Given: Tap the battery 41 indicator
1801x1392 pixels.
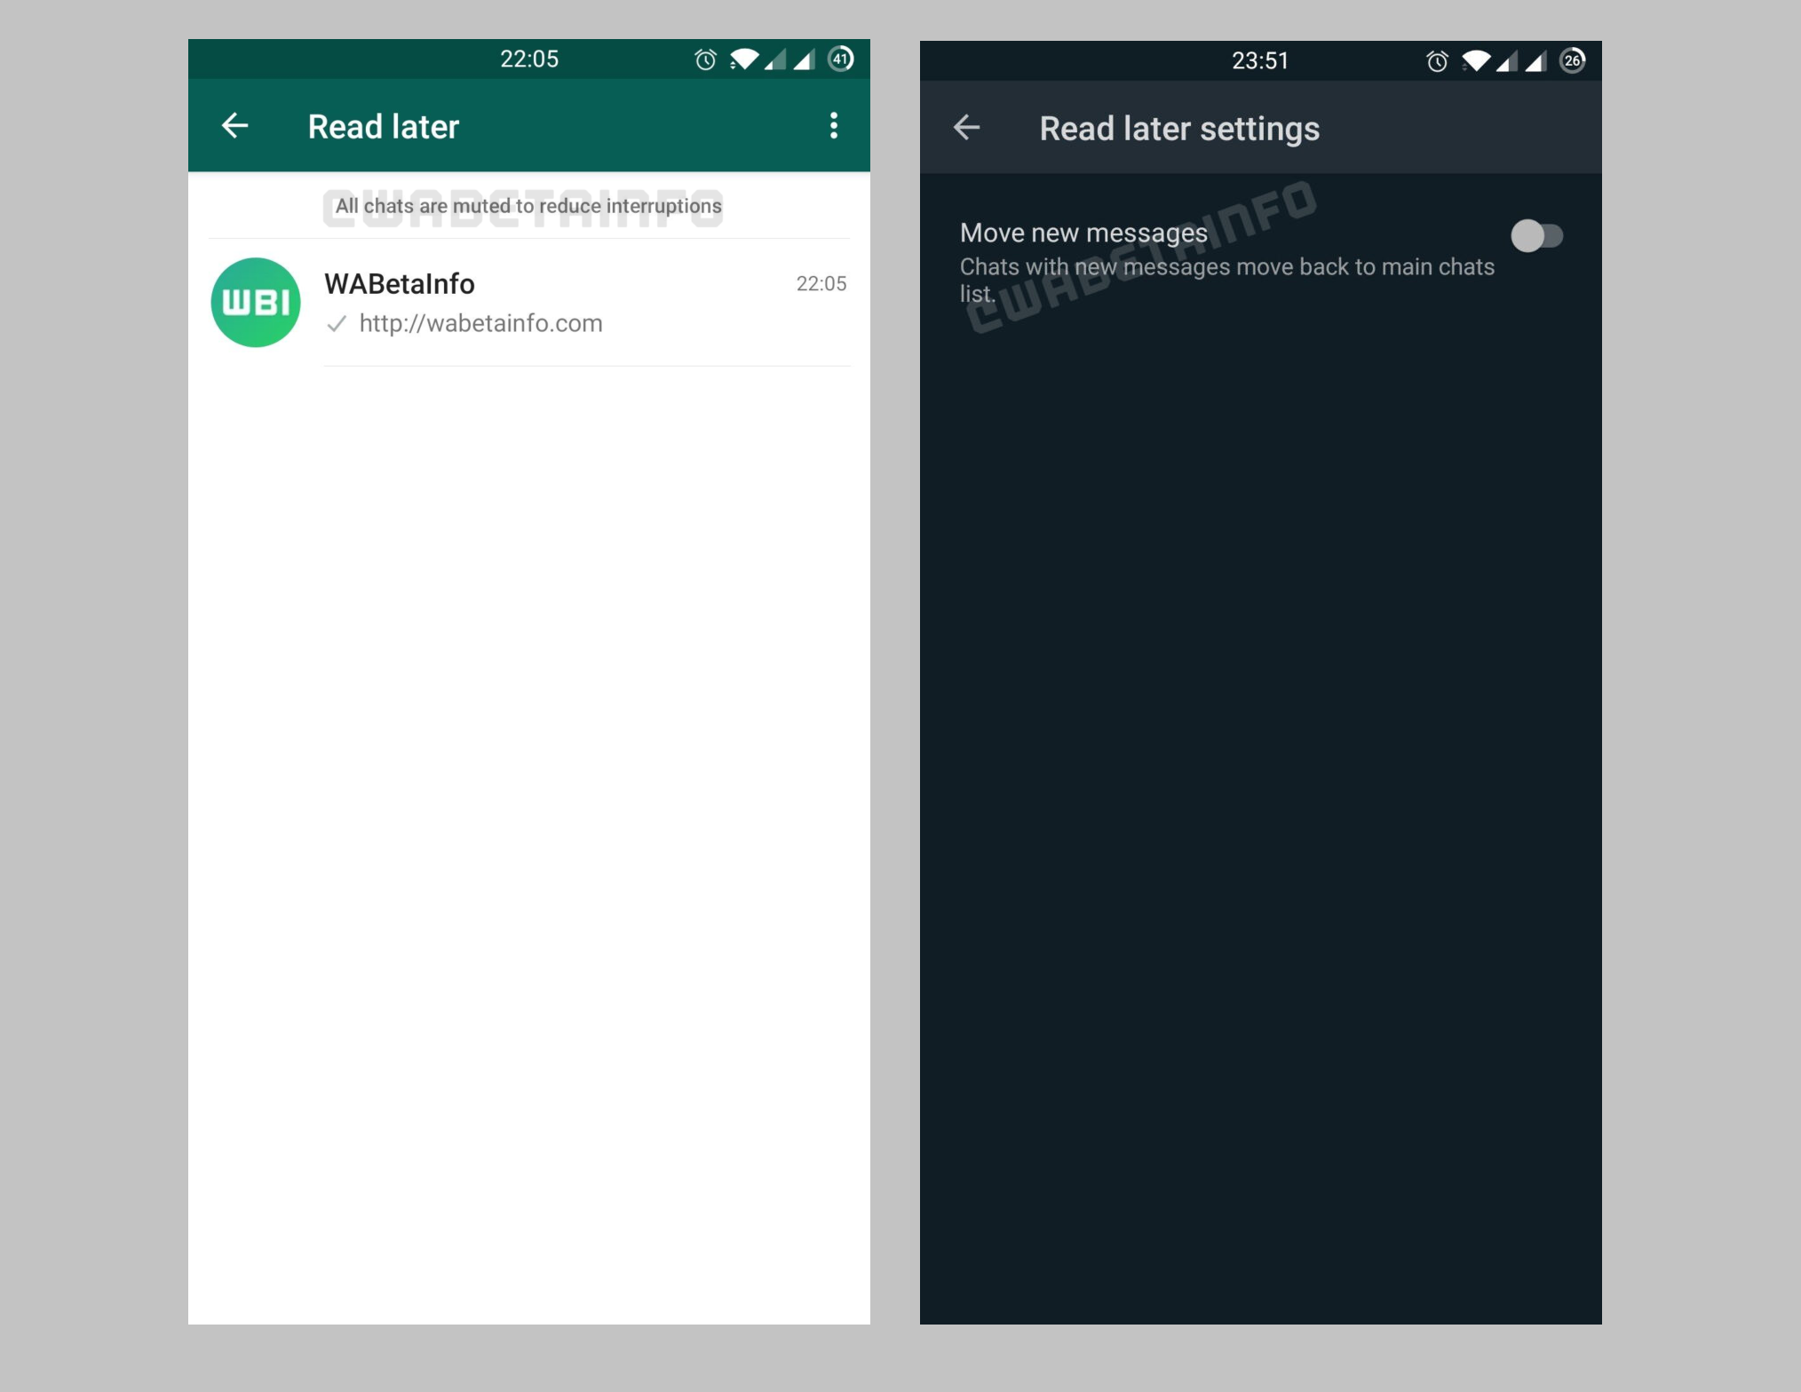Looking at the screenshot, I should click(840, 59).
